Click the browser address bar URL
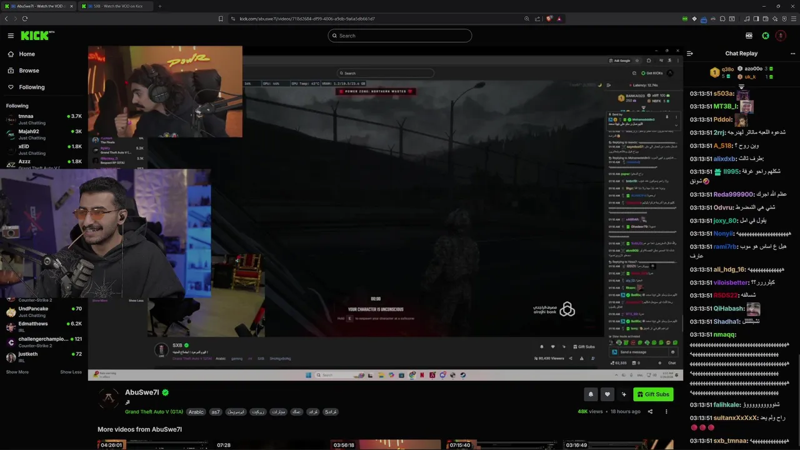The height and width of the screenshot is (450, 800). coord(307,19)
